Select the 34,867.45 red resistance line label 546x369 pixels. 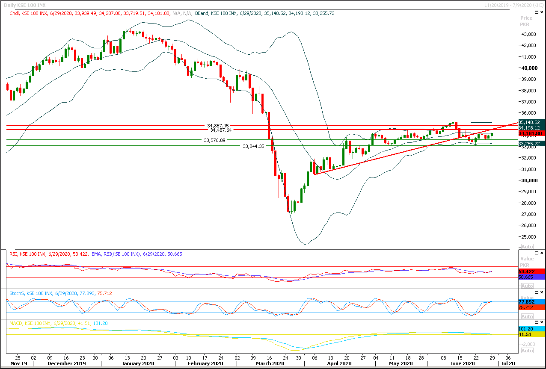[218, 126]
